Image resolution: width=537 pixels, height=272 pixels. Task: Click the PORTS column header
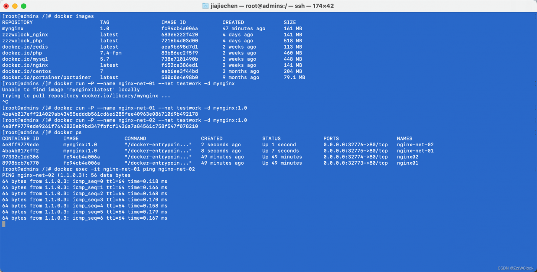pos(331,138)
